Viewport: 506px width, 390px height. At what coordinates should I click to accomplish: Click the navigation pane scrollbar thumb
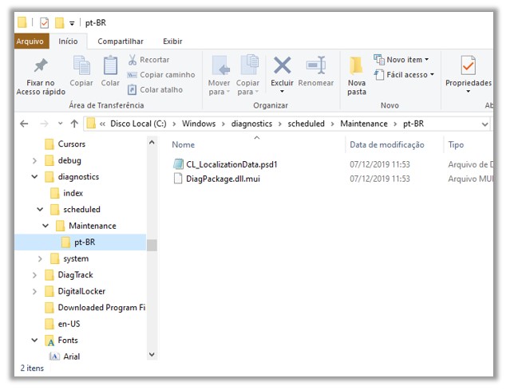pyautogui.click(x=152, y=245)
